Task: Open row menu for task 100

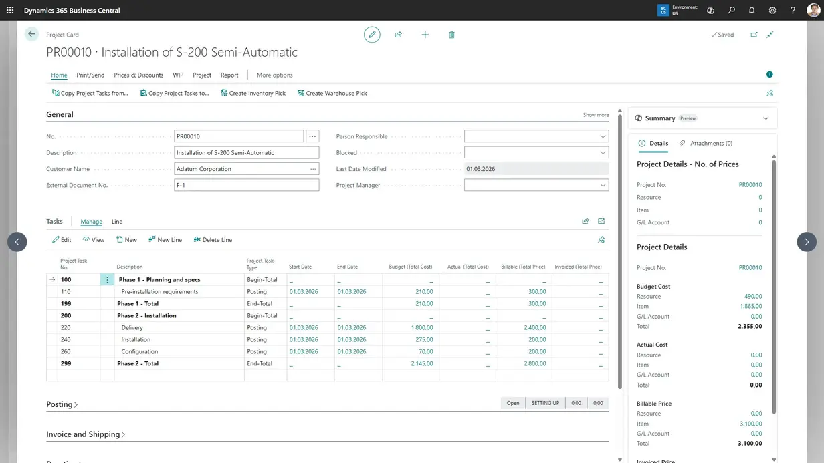Action: pyautogui.click(x=107, y=280)
